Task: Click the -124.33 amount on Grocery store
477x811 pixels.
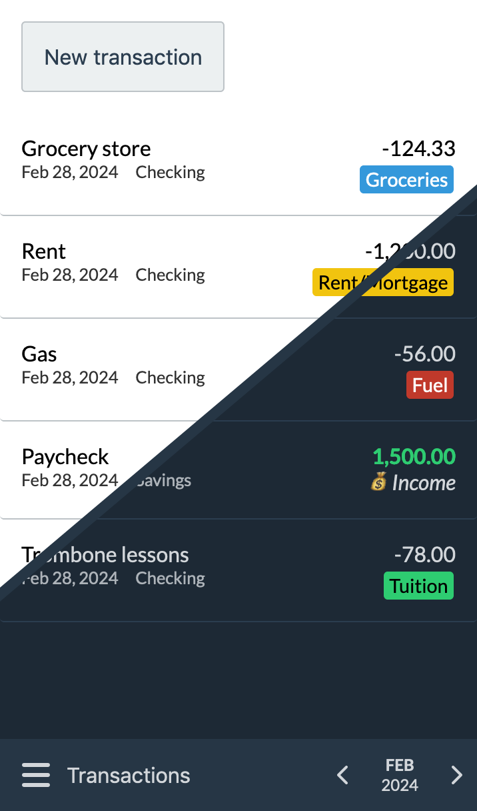Action: coord(420,148)
